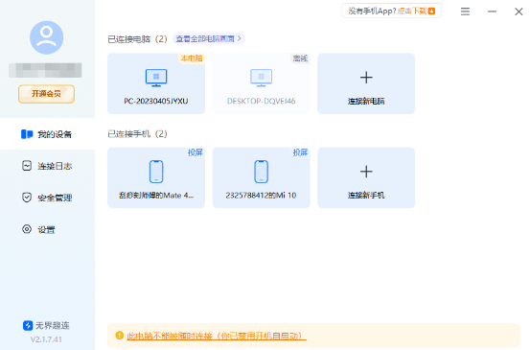Click the plus icon above 连接新手机
Image resolution: width=530 pixels, height=350 pixels.
[x=366, y=172]
